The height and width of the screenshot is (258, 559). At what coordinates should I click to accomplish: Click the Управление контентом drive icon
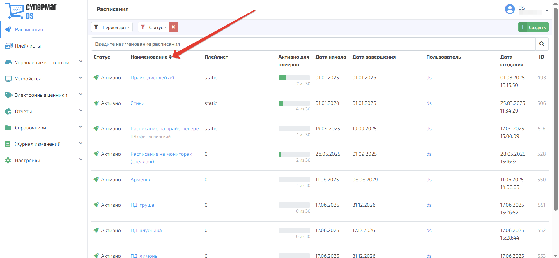pos(8,62)
